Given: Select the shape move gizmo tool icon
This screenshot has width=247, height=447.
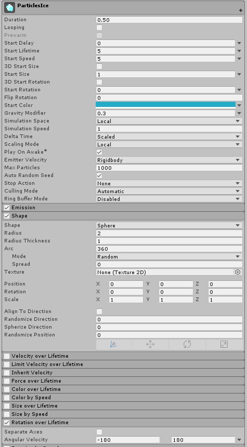Looking at the screenshot, I should pyautogui.click(x=150, y=344).
